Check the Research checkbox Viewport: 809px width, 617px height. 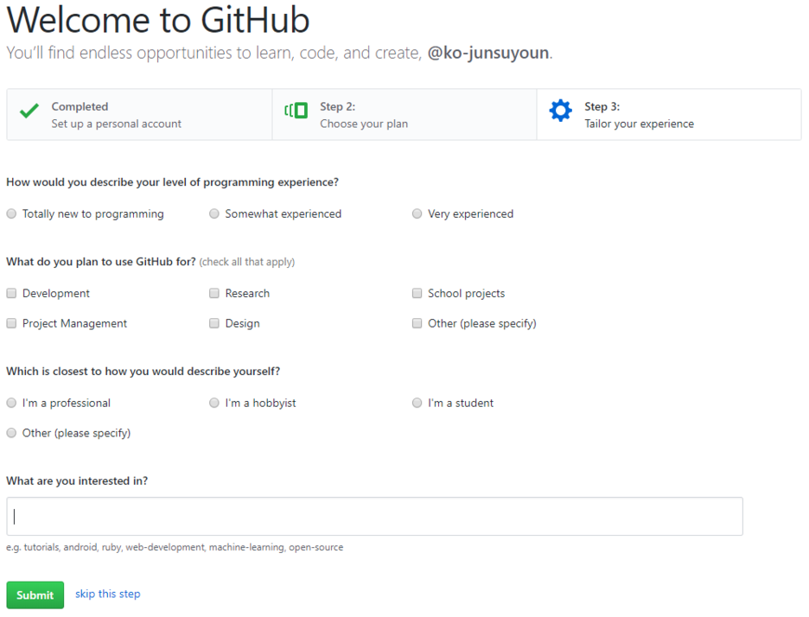(213, 293)
